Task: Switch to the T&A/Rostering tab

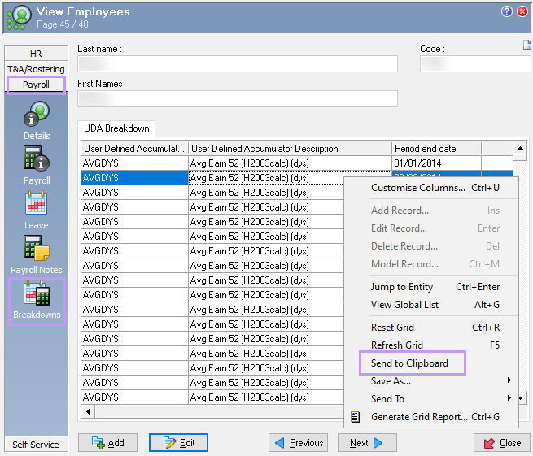Action: [36, 69]
